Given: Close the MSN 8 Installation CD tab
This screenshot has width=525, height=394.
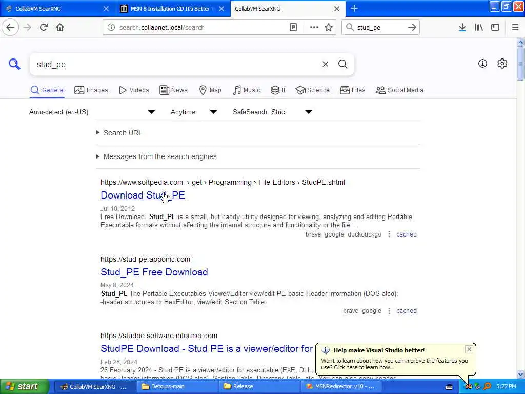Looking at the screenshot, I should (221, 9).
